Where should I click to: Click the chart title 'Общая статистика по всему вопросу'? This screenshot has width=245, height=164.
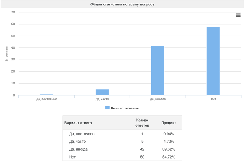click(x=122, y=4)
